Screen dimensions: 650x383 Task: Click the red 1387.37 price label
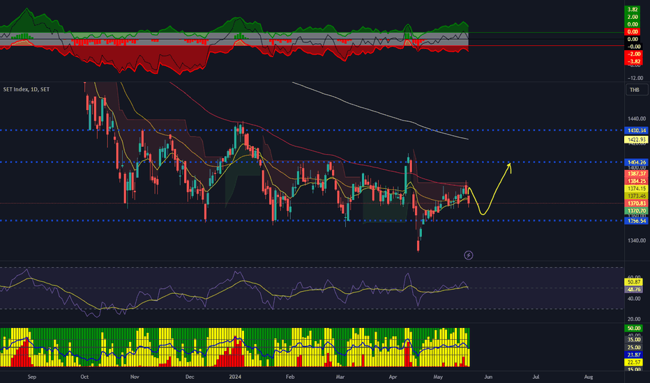[636, 173]
